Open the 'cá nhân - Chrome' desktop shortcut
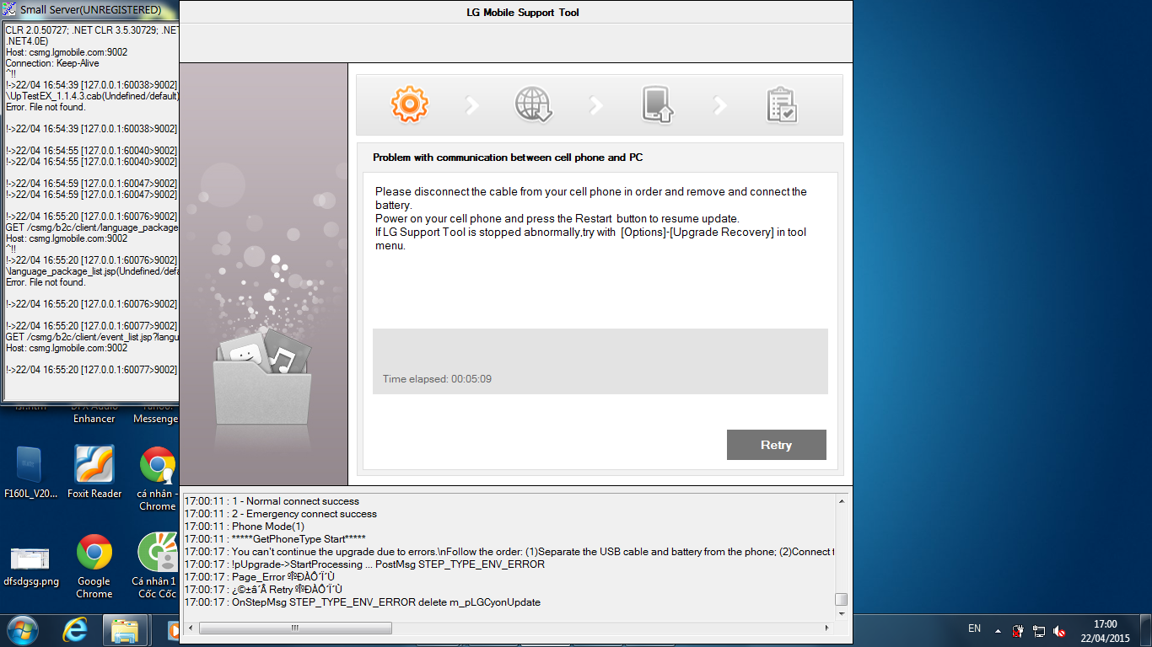The height and width of the screenshot is (647, 1152). click(158, 479)
